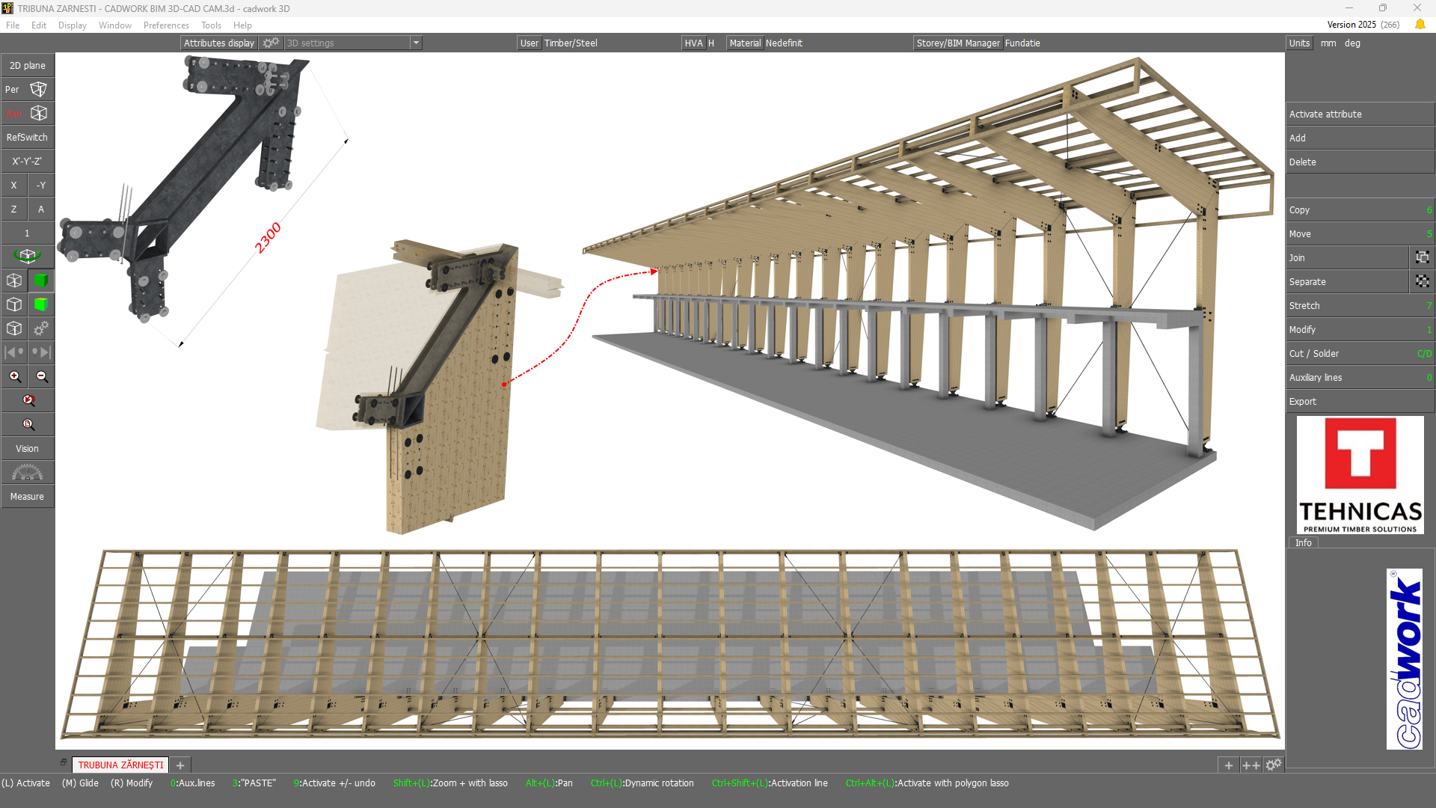Click the rotate view cube icon

tap(28, 257)
